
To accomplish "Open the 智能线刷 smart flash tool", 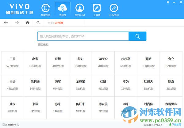I will click(46, 10).
